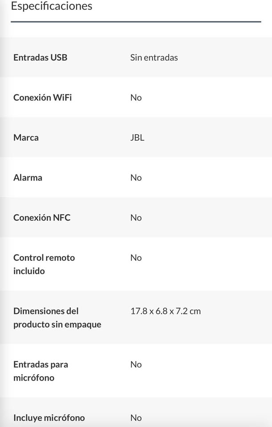Viewport: 272px width, 427px height.
Task: Click the Entradas para micrófono label
Action: point(41,371)
